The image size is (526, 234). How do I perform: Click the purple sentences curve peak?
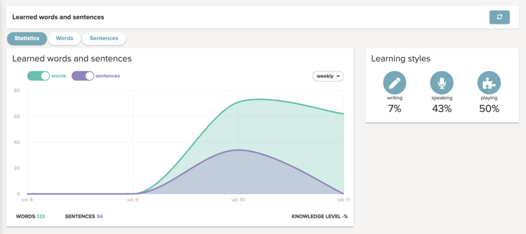tap(238, 150)
